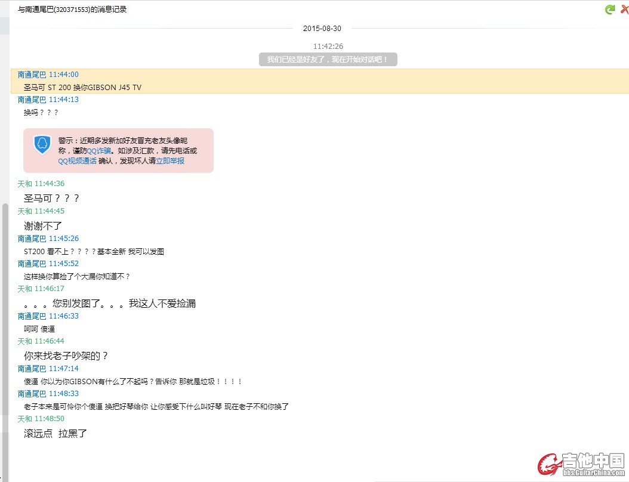Close the message history with red X
Image resolution: width=629 pixels, height=482 pixels.
(x=625, y=9)
